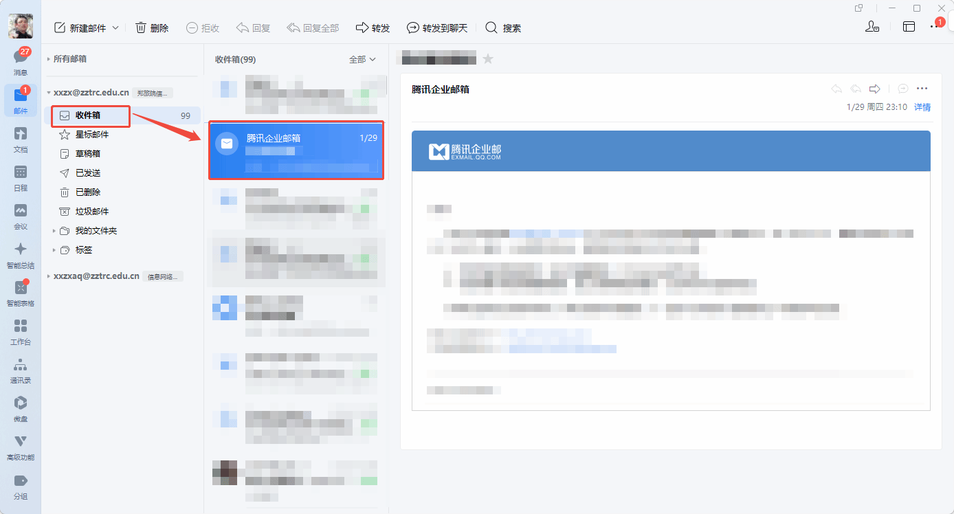Expand the 标签 tree node
954x514 pixels.
pyautogui.click(x=54, y=250)
